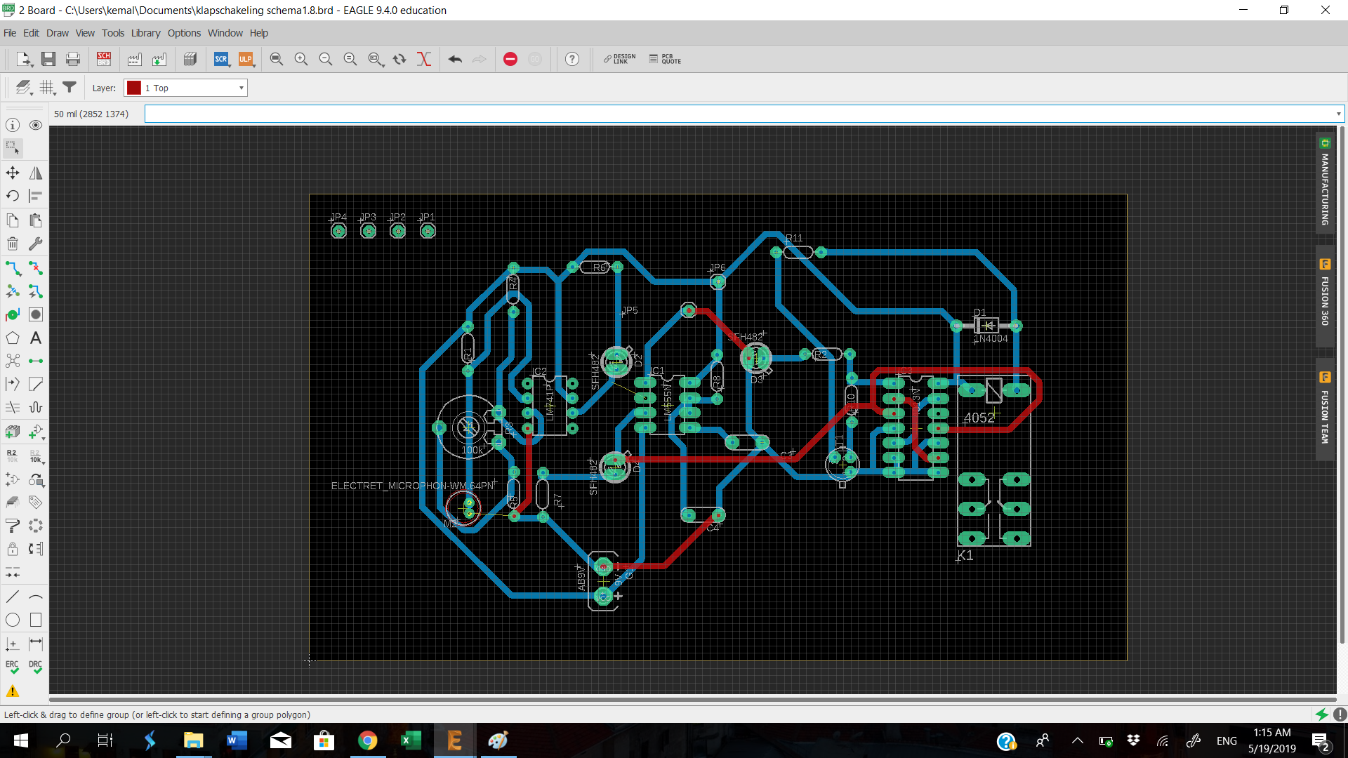Click the vertical scrollbar of the board view
The height and width of the screenshot is (758, 1348).
(1342, 385)
